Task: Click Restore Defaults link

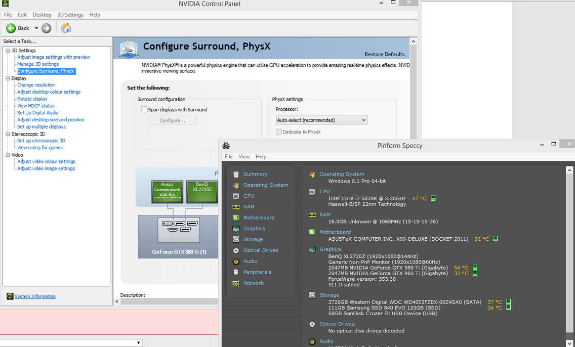Action: click(x=385, y=54)
